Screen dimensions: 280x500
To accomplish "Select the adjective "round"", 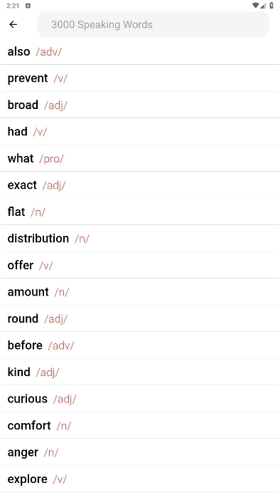I will pyautogui.click(x=140, y=318).
